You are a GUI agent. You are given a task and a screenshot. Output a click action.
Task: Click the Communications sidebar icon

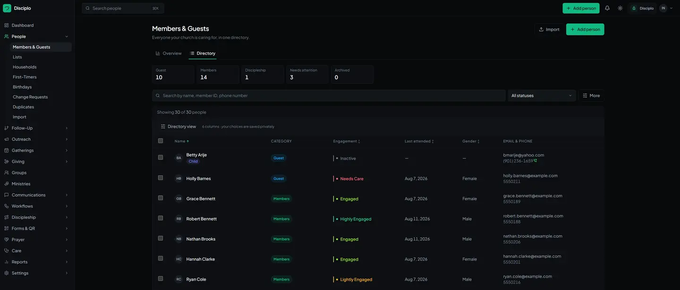6,195
